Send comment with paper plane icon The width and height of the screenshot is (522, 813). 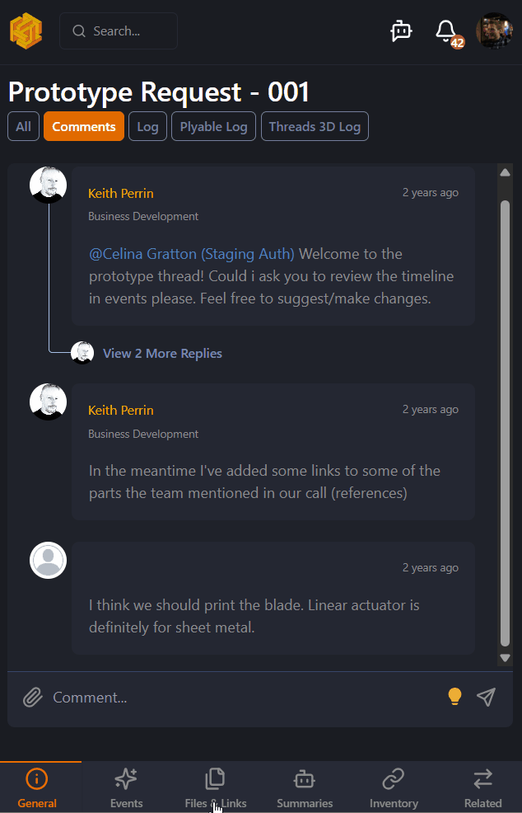[x=487, y=698]
